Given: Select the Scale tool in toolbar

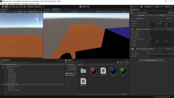Looking at the screenshot, I should point(14,7).
